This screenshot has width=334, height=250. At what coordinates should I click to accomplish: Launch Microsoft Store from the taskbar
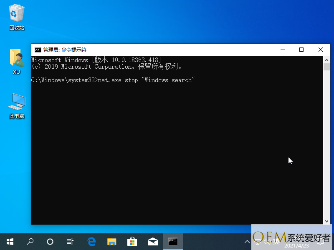[132, 241]
